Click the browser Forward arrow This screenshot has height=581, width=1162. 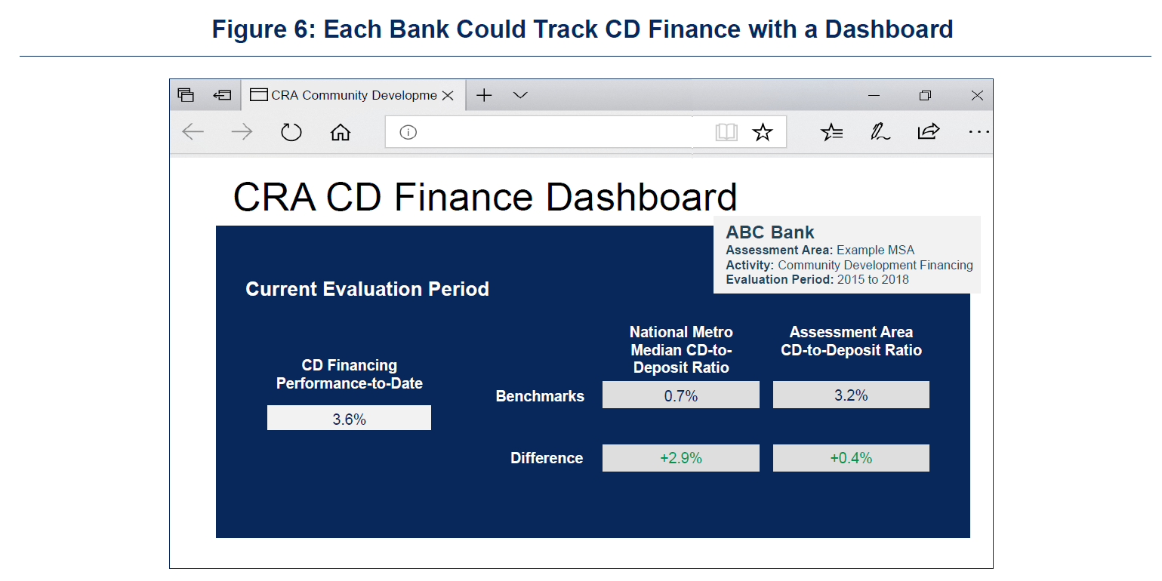click(x=242, y=132)
